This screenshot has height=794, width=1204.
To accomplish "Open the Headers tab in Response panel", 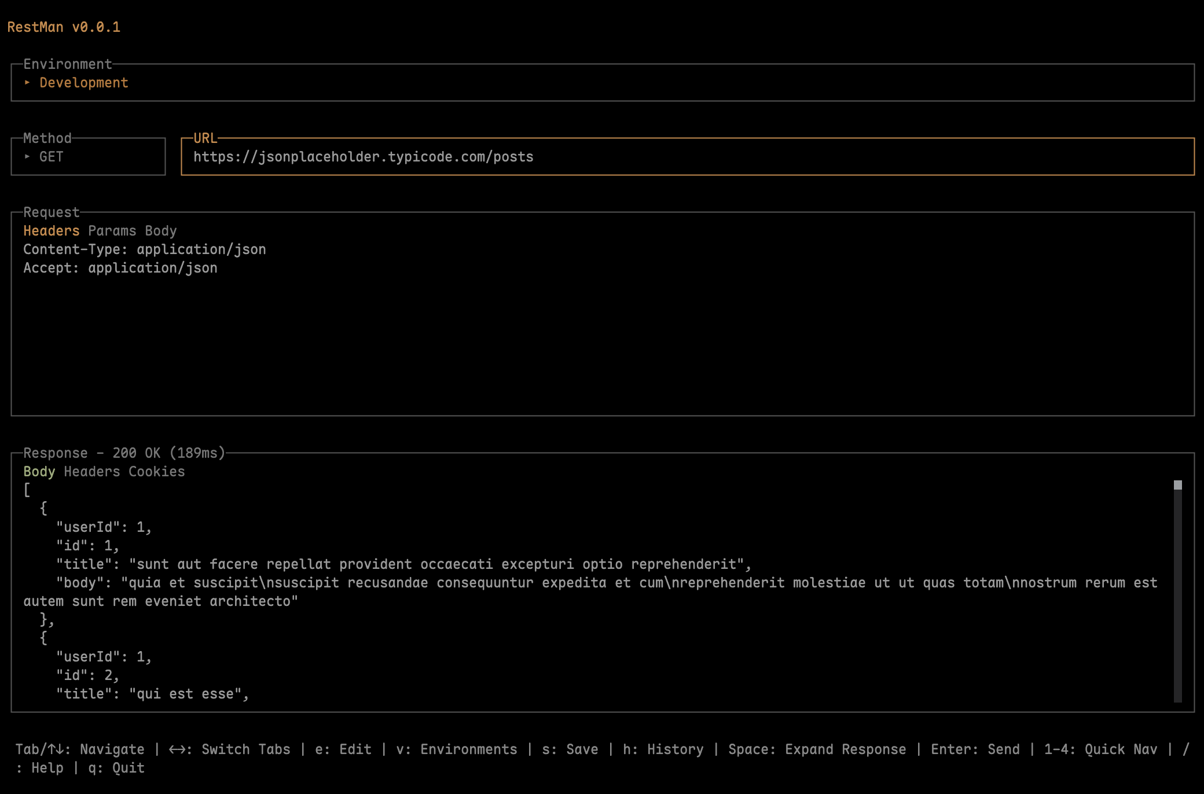I will coord(93,471).
